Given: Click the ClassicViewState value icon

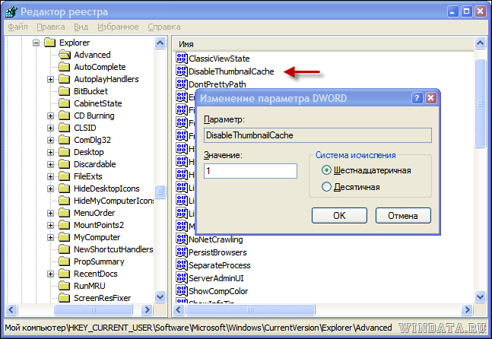Looking at the screenshot, I should point(182,59).
